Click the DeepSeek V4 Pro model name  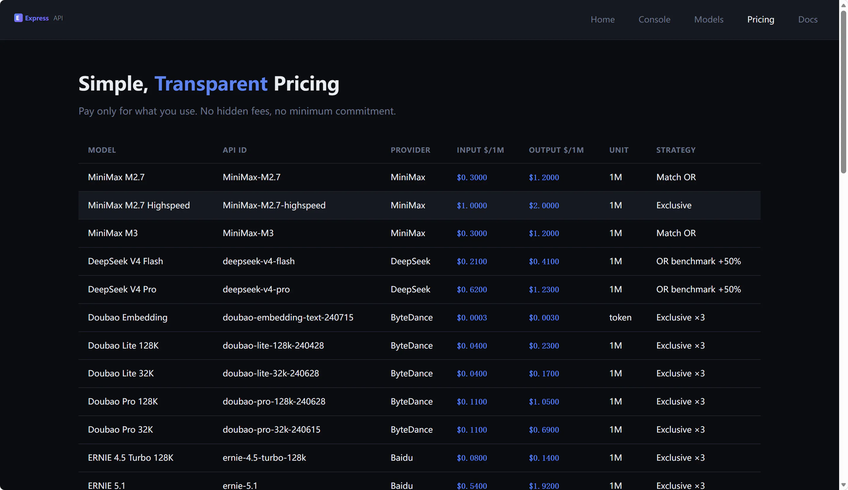pos(122,289)
